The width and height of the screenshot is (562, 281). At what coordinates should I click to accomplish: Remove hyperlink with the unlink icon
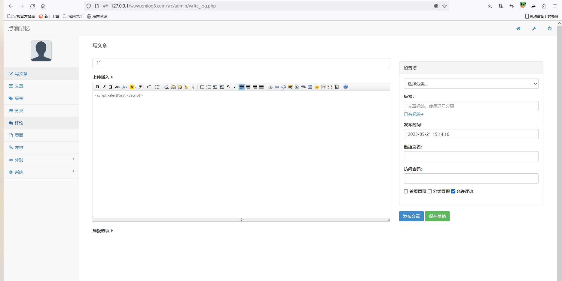coord(284,87)
